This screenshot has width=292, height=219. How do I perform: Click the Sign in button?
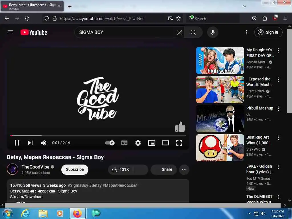click(x=268, y=32)
